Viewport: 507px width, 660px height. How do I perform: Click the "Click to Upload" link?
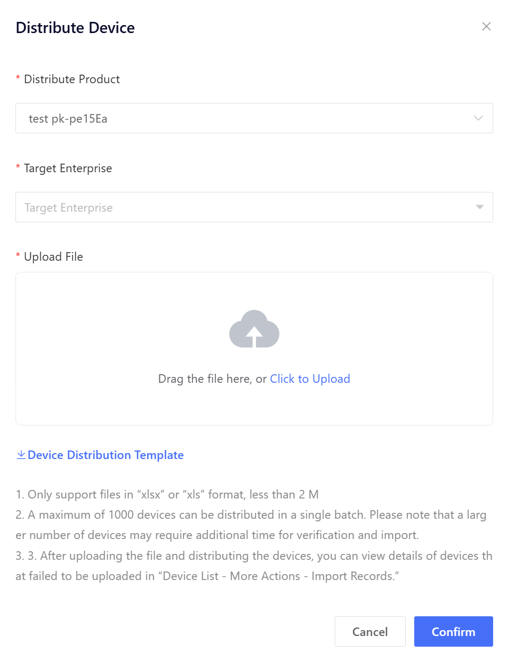click(310, 379)
